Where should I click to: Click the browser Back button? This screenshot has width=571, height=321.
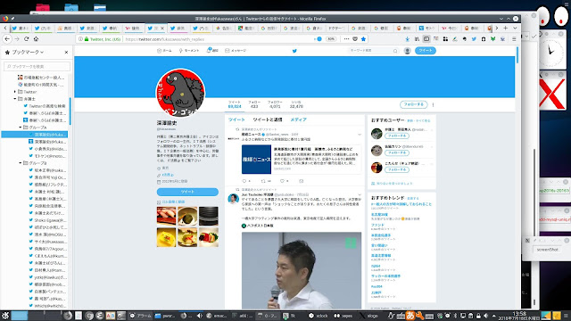click(x=7, y=39)
